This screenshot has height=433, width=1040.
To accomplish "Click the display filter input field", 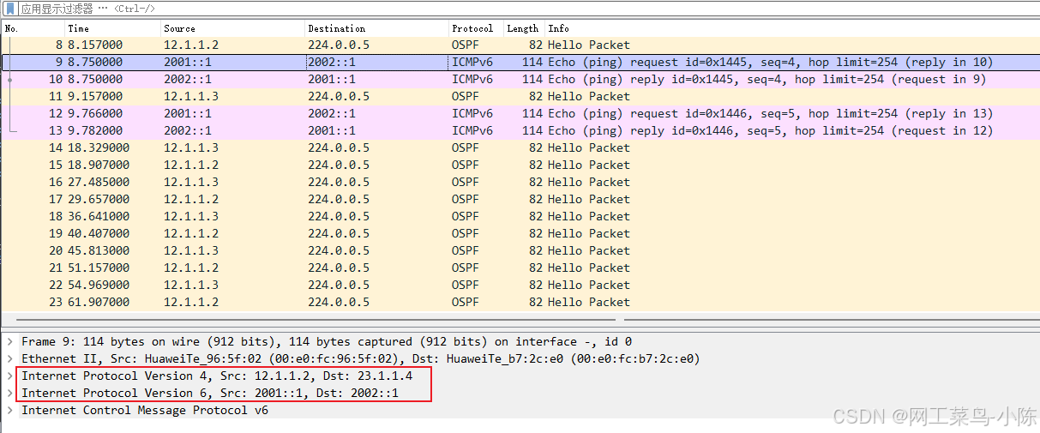I will 527,9.
